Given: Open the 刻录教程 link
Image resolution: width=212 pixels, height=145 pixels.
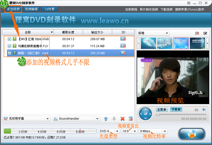Looking at the screenshot, I should pyautogui.click(x=131, y=10).
